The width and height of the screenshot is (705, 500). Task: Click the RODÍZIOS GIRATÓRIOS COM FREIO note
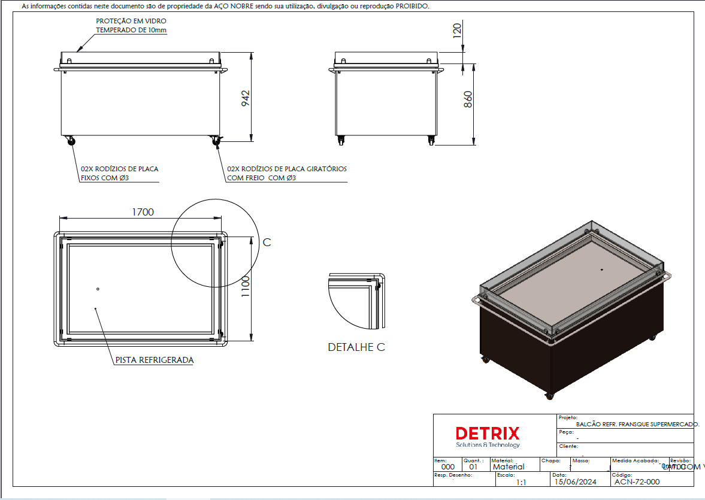pyautogui.click(x=286, y=173)
